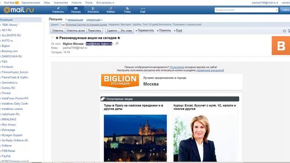Expand the Переместить dropdown
Screen dimensions: 290x163
click(145, 30)
